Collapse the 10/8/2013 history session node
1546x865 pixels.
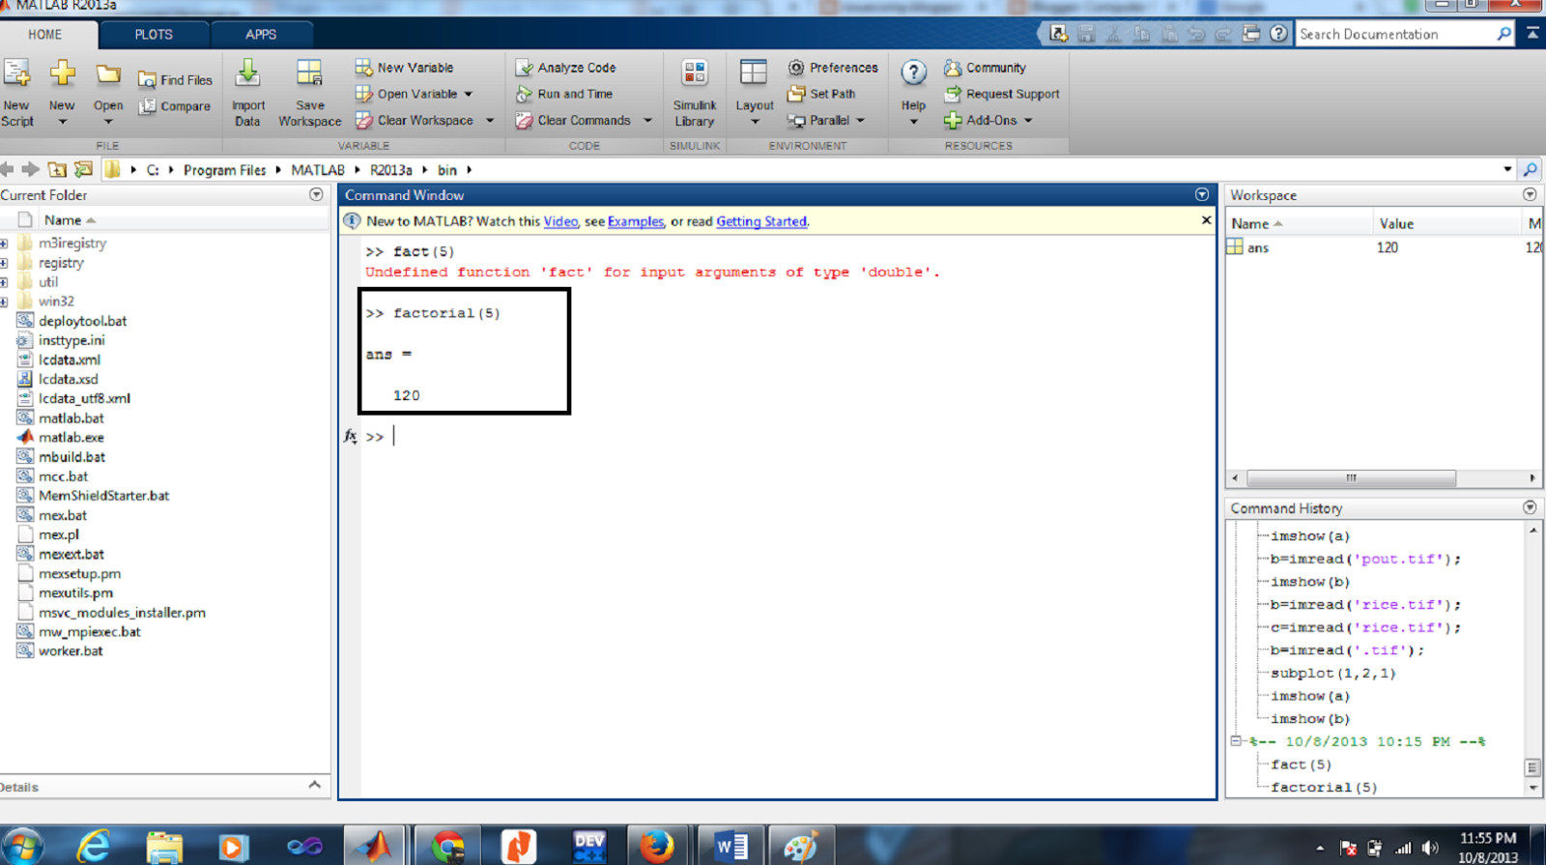click(1236, 741)
